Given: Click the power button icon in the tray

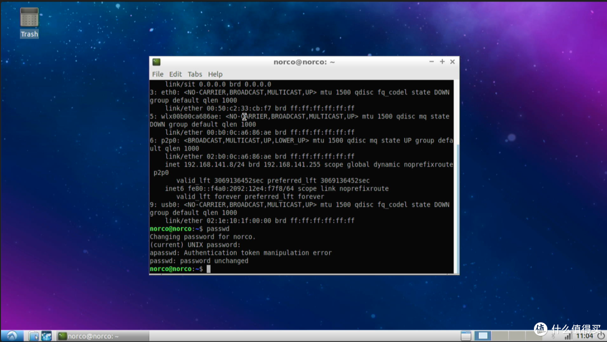Looking at the screenshot, I should coord(601,336).
